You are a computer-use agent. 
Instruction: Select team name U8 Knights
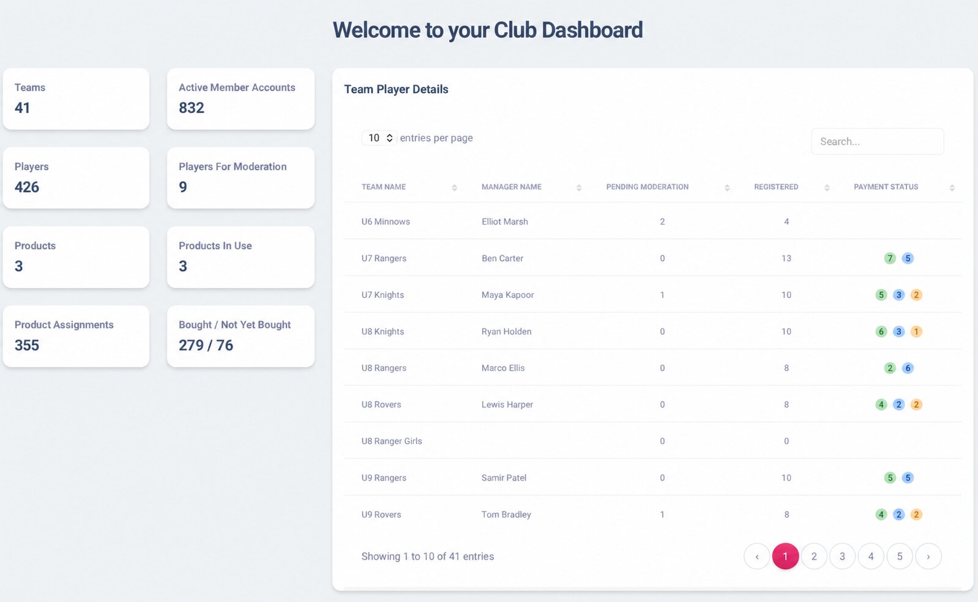coord(383,332)
